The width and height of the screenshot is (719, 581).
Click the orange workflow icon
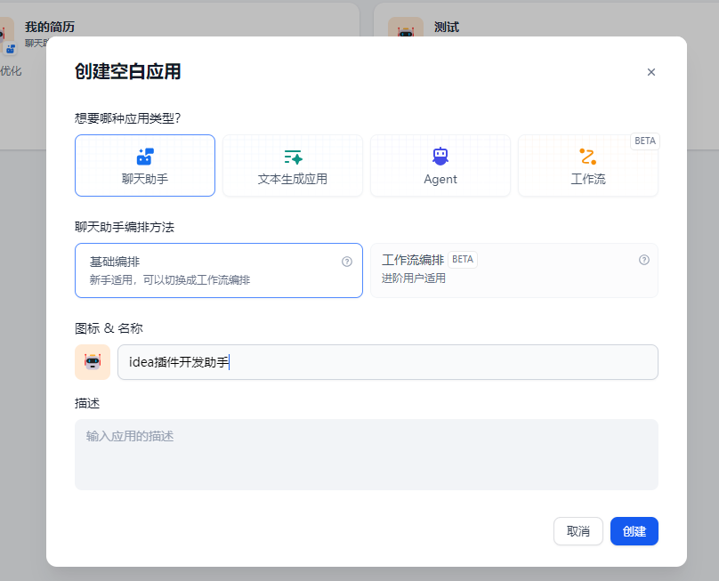coord(588,157)
